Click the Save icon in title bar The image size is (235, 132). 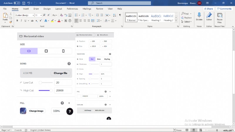point(23,3)
